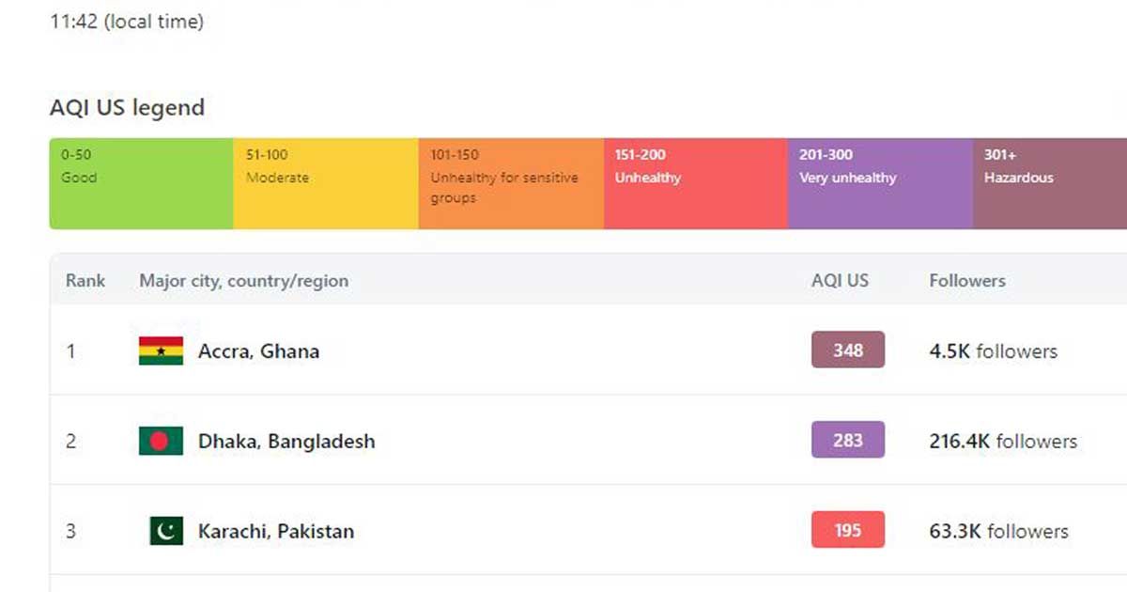1127x592 pixels.
Task: Click the 348 AQI badge
Action: (x=847, y=351)
